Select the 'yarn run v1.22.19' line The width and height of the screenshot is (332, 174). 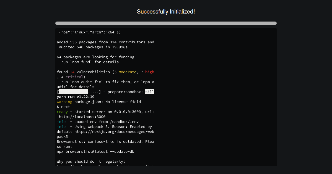pos(75,97)
